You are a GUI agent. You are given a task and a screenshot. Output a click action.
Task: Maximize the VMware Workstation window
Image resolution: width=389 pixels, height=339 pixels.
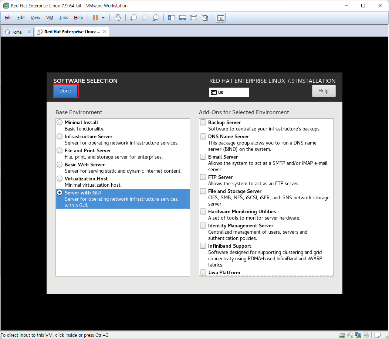(363, 6)
